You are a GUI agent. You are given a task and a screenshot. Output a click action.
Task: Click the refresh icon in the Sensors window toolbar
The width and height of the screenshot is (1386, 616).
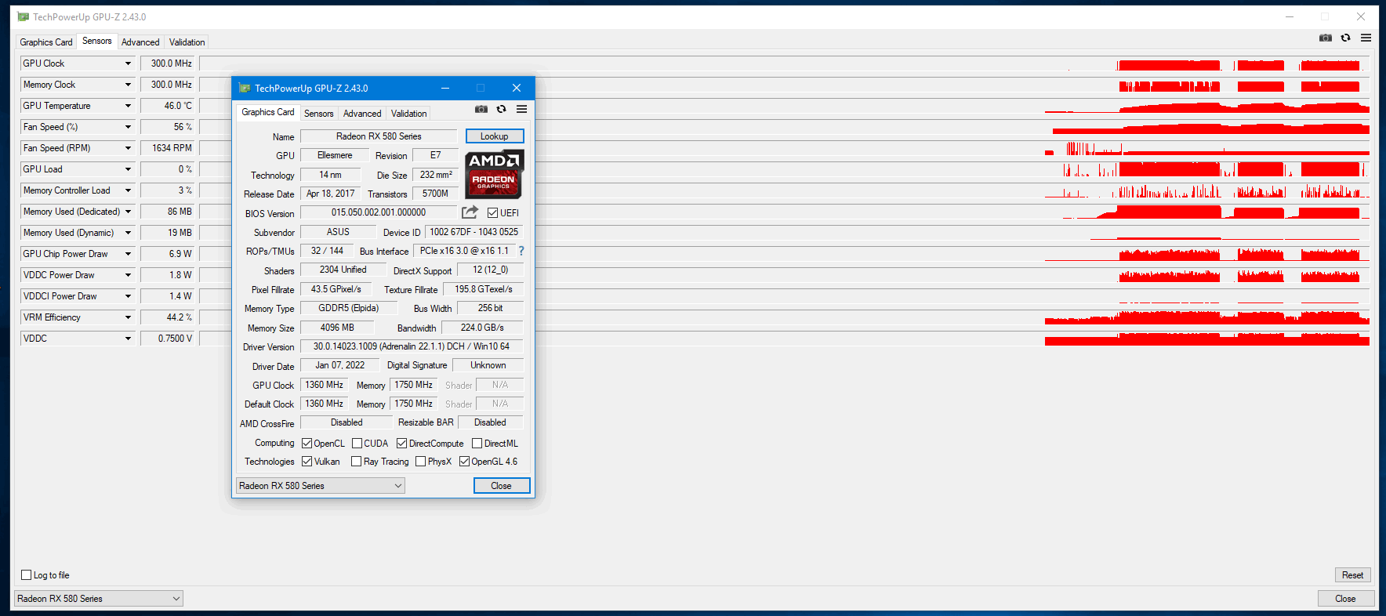[1346, 38]
